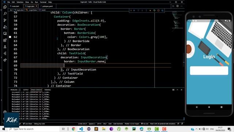Click the build breadcrumb item
The width and height of the screenshot is (234, 132).
coord(44,10)
